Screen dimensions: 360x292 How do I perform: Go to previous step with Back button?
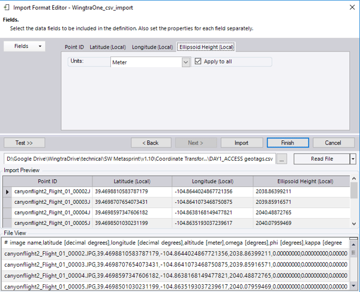click(151, 143)
